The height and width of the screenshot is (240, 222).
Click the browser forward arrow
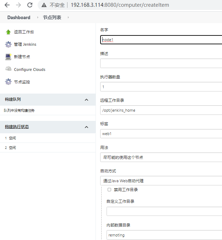(18, 5)
